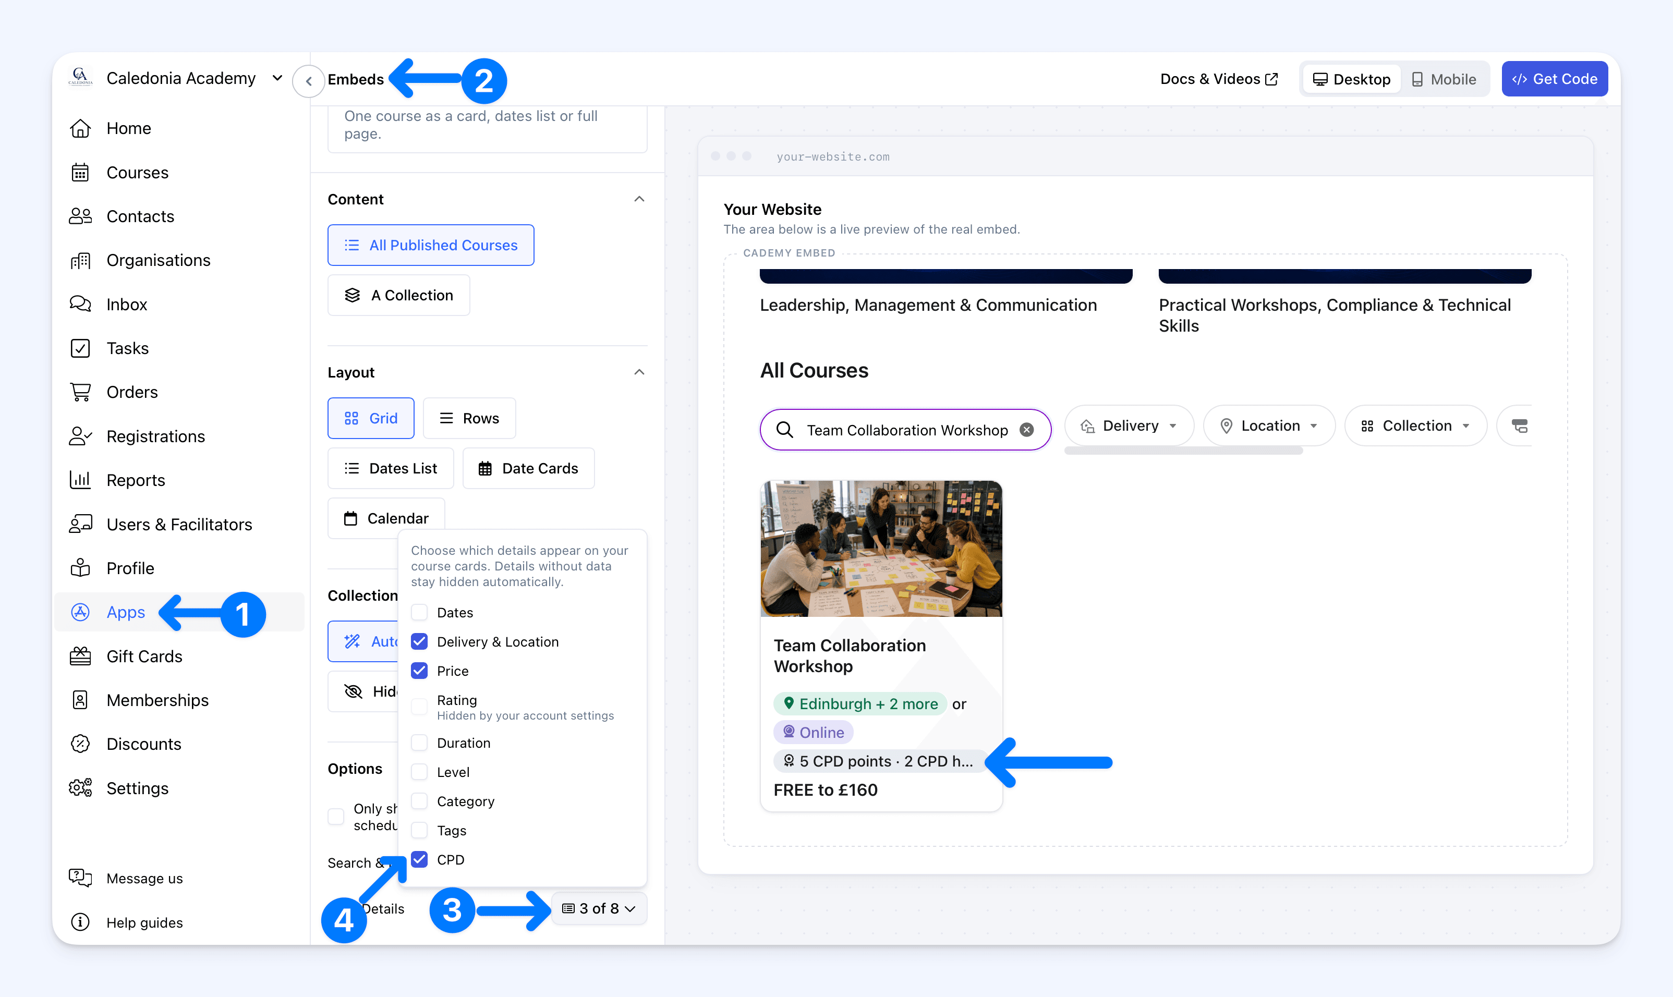
Task: Click the Settings gears icon
Action: [x=80, y=788]
